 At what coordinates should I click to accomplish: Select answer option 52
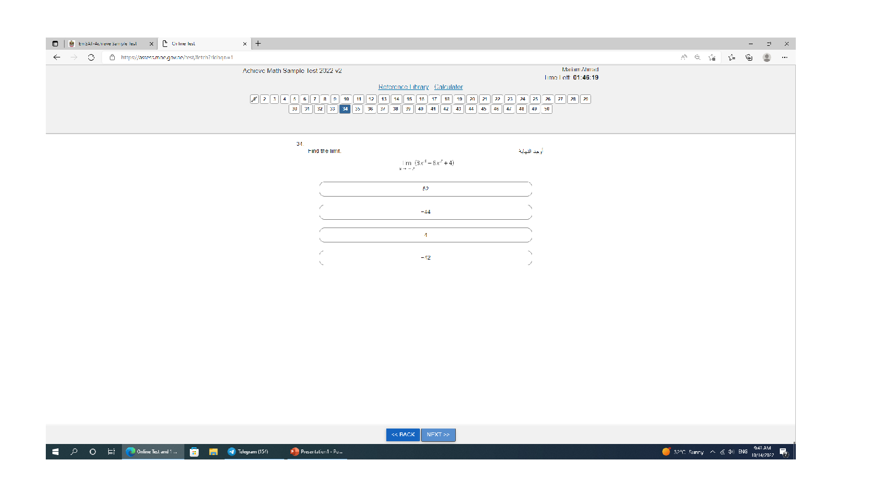[425, 189]
